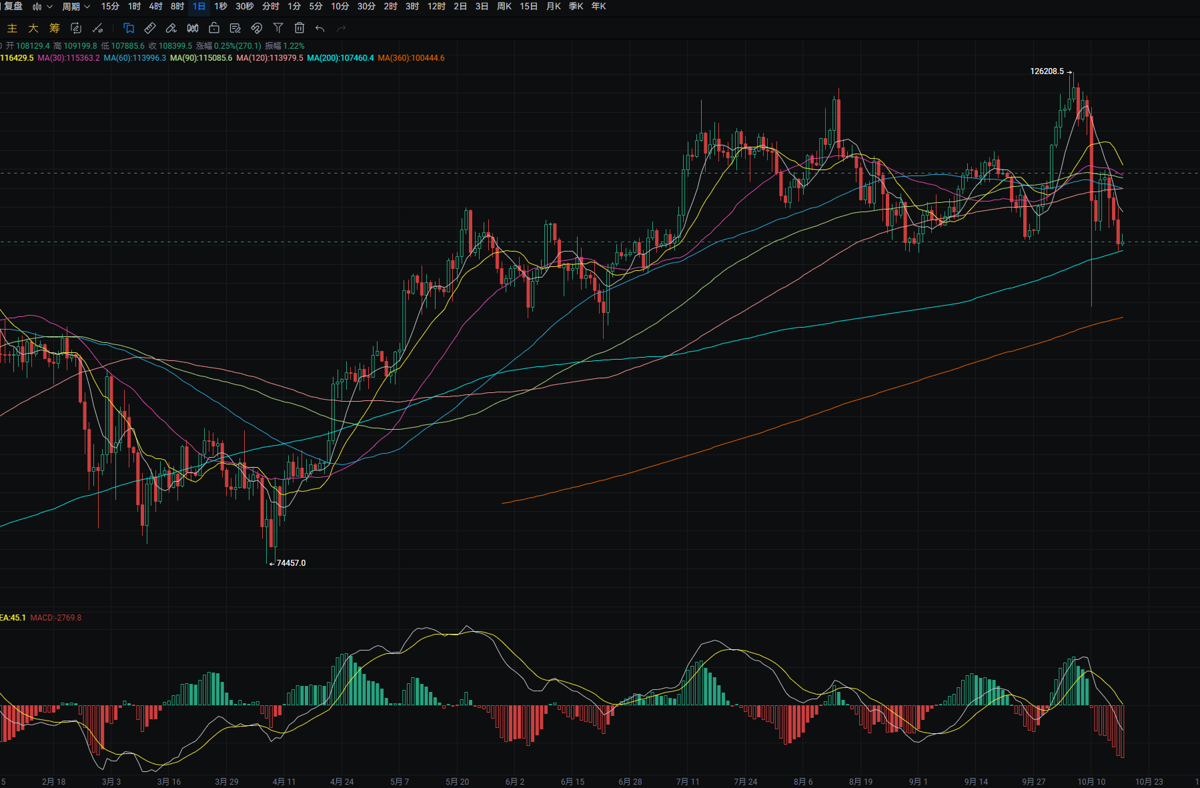The width and height of the screenshot is (1200, 788).
Task: Expand the 分时 intraday timeframe option
Action: tap(271, 7)
